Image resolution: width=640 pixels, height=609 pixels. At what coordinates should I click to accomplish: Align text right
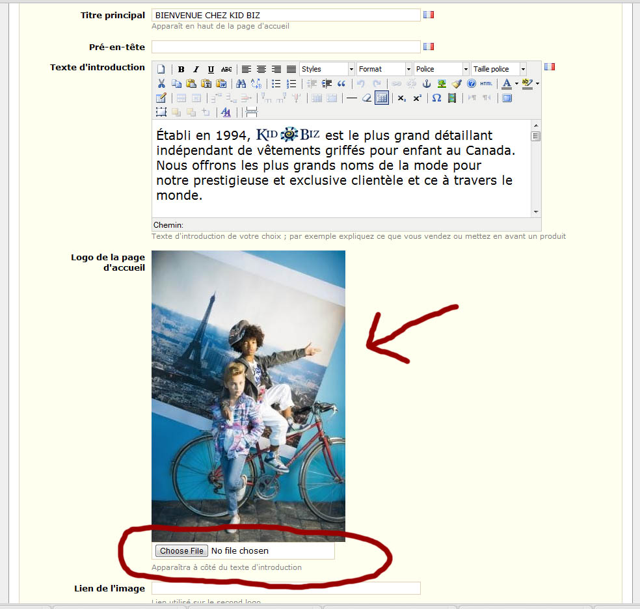[x=276, y=69]
